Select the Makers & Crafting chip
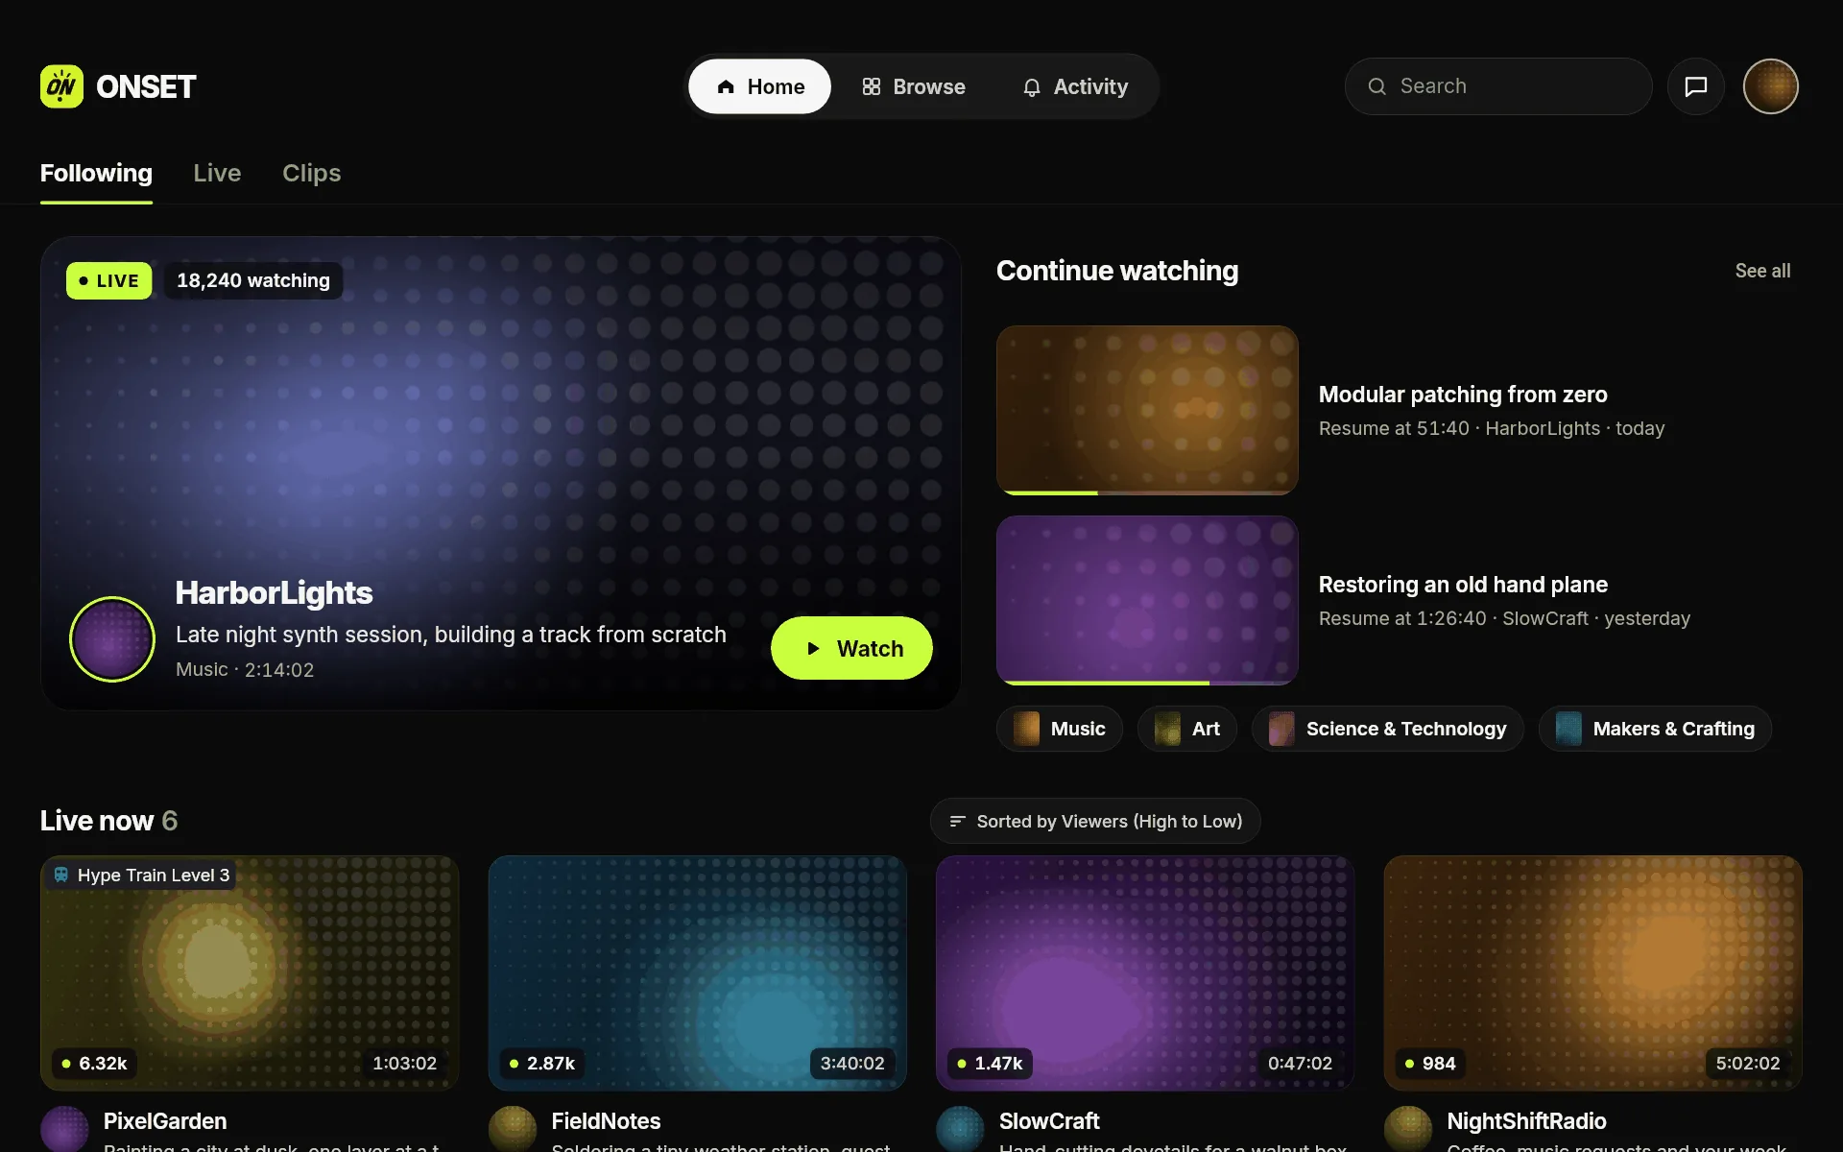The height and width of the screenshot is (1152, 1843). coord(1656,730)
